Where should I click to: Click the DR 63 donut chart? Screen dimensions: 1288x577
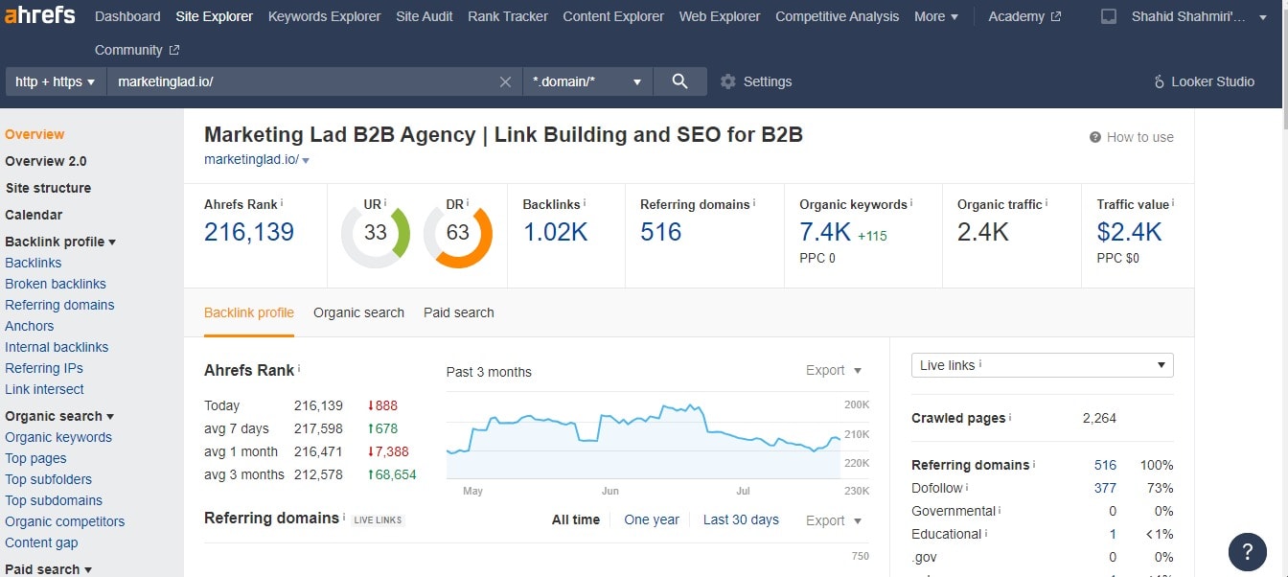458,233
